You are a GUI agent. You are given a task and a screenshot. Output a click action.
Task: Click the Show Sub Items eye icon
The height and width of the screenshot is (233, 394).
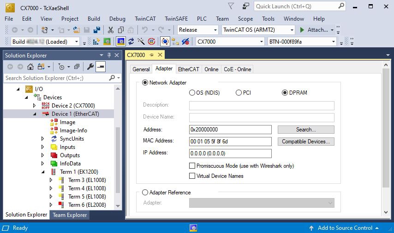(185, 41)
